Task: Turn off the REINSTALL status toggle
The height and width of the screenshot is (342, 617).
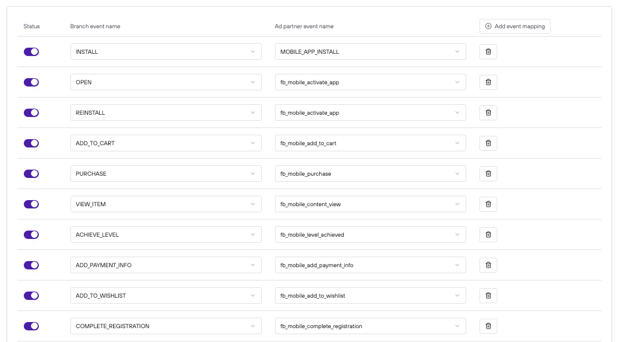Action: tap(31, 113)
